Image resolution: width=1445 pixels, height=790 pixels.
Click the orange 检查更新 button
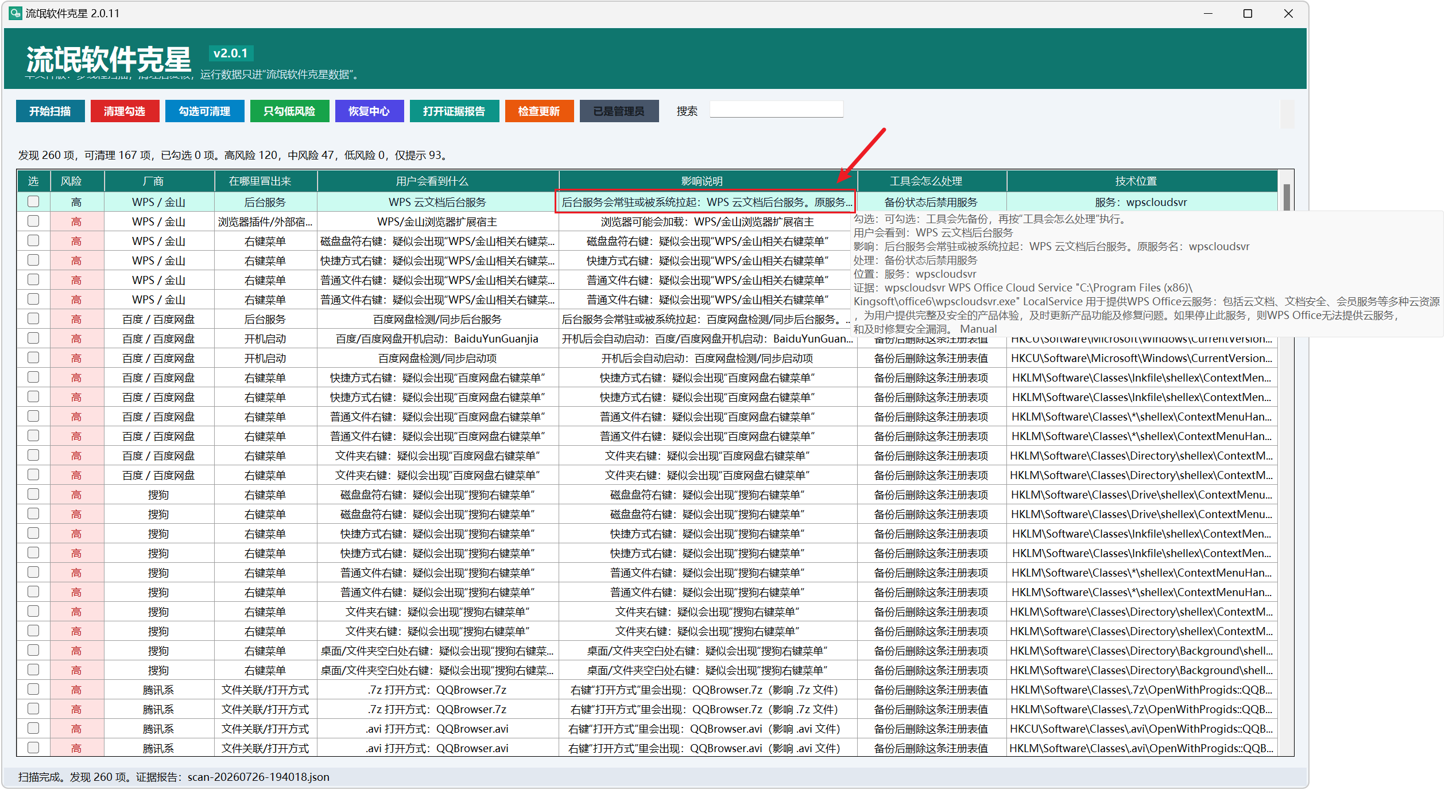539,111
